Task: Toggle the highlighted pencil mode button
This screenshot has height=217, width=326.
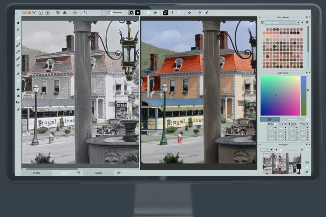Action: coord(165,13)
